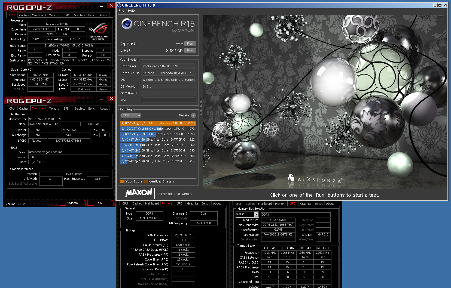Select Caches tab in the Memory-tab CPU-Z window
The width and height of the screenshot is (451, 288).
coord(137,203)
